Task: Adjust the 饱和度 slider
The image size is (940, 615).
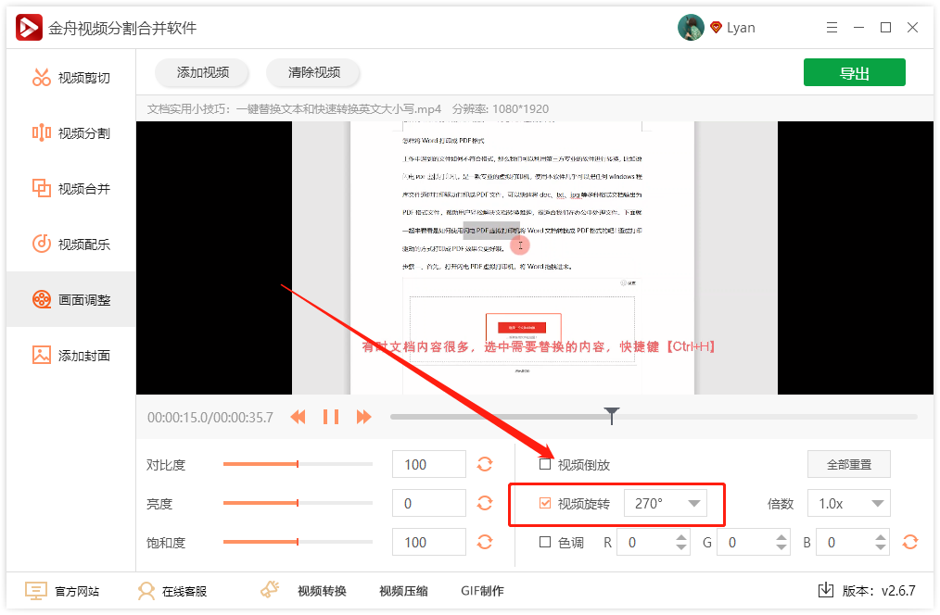Action: click(298, 542)
